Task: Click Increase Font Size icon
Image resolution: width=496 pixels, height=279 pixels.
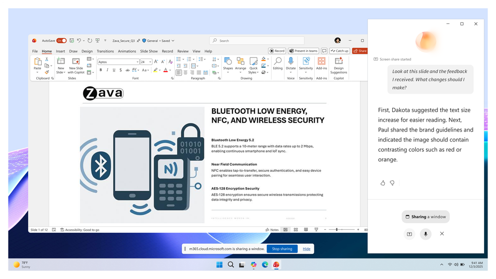Action: [x=156, y=62]
